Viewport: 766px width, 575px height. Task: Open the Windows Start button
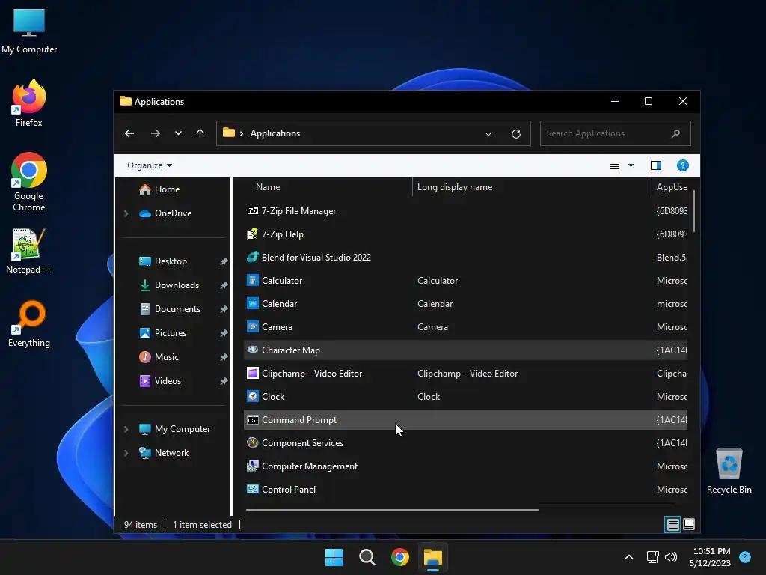pos(334,557)
